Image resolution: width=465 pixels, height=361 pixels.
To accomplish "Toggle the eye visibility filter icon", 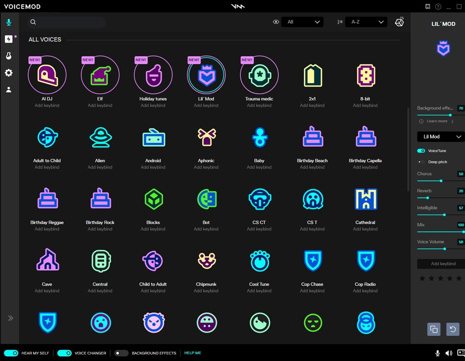I will tap(276, 22).
